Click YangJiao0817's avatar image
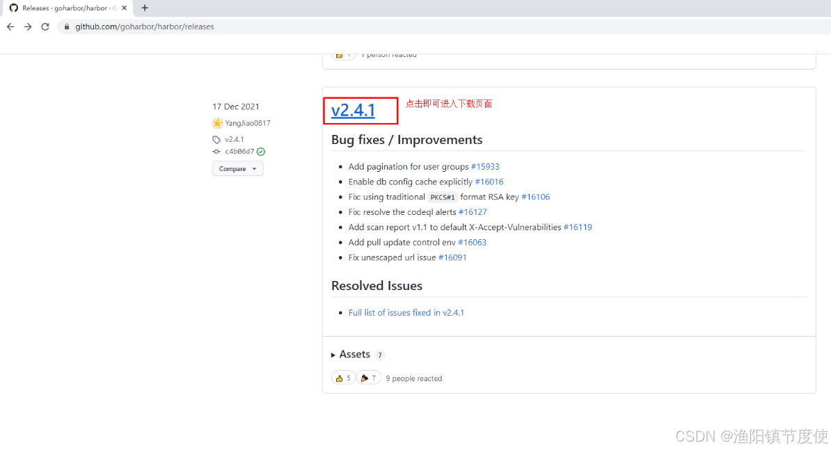 pyautogui.click(x=217, y=123)
